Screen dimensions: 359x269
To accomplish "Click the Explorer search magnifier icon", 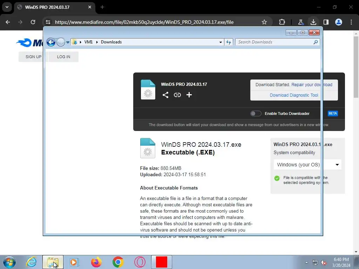I will [x=316, y=42].
